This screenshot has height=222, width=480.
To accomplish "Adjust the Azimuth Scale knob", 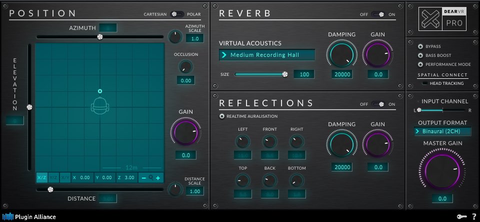I will [175, 37].
